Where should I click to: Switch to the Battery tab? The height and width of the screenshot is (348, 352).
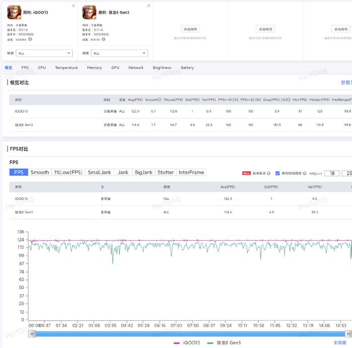(x=187, y=67)
